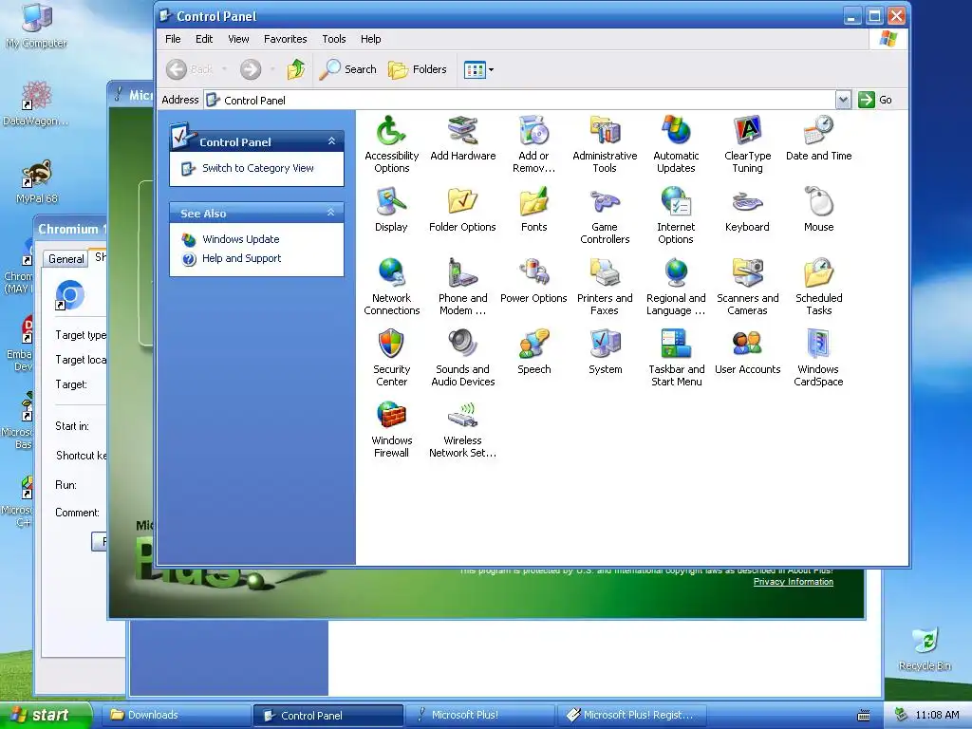Select MyPal 68 desktop icon

click(36, 181)
